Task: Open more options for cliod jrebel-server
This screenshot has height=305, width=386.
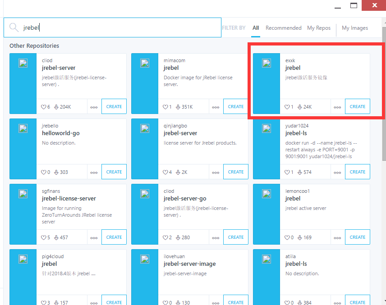Action: [94, 107]
